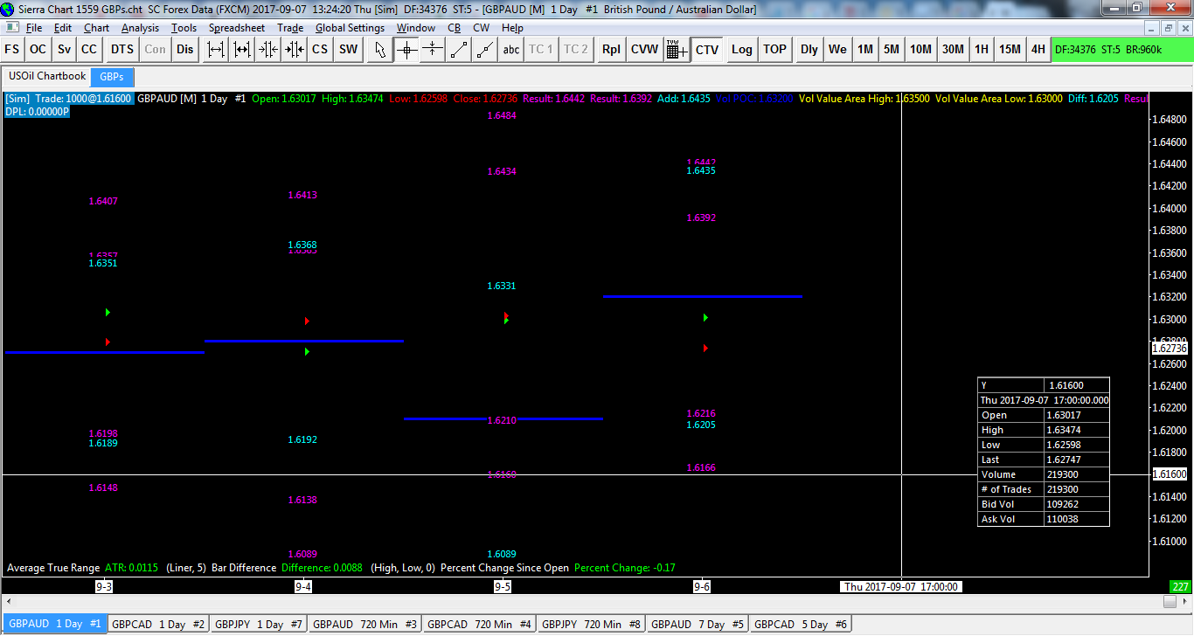
Task: Open the GBPJPY 720 Min #8 tab
Action: tap(592, 625)
